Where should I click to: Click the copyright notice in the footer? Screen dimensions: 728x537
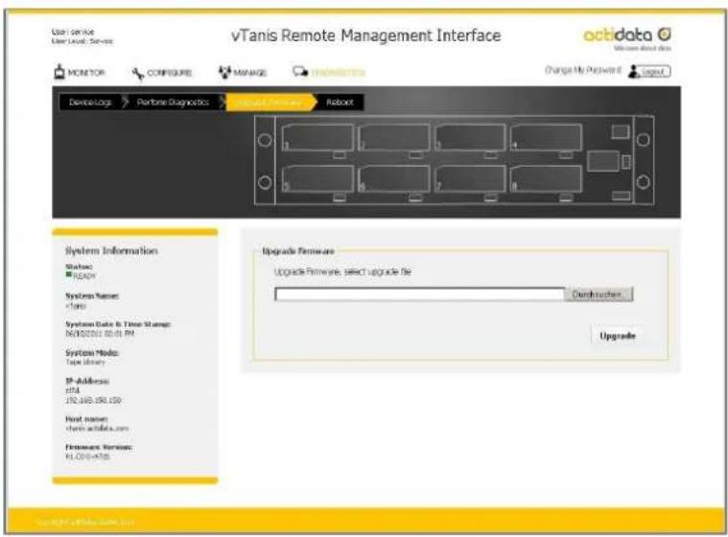pyautogui.click(x=85, y=523)
